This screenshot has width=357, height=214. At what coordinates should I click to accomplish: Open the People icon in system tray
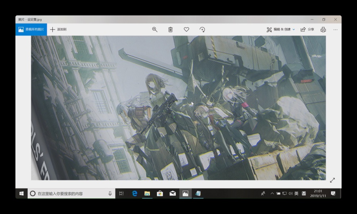coord(263,193)
